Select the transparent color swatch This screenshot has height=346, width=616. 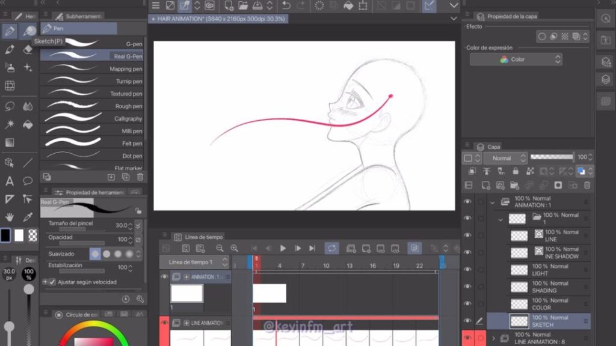click(33, 235)
